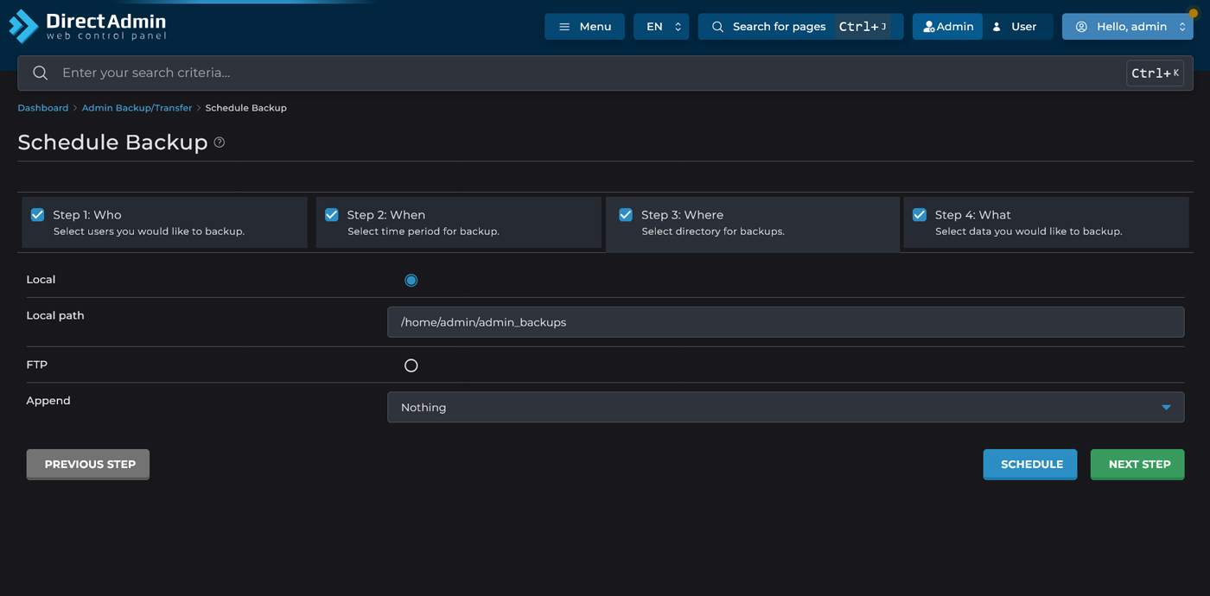
Task: Expand the Hello, admin menu
Action: pos(1128,26)
